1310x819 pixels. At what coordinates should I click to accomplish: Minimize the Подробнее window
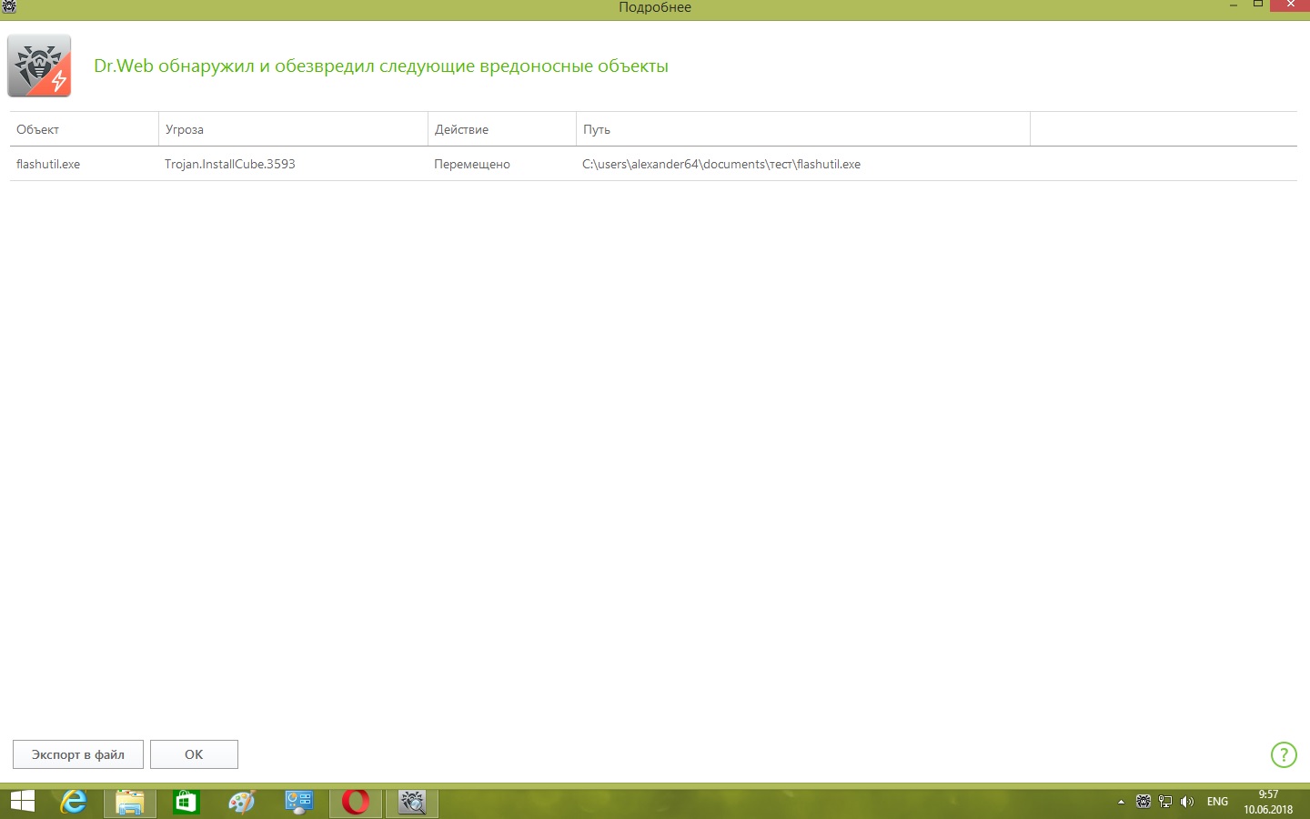click(1234, 6)
